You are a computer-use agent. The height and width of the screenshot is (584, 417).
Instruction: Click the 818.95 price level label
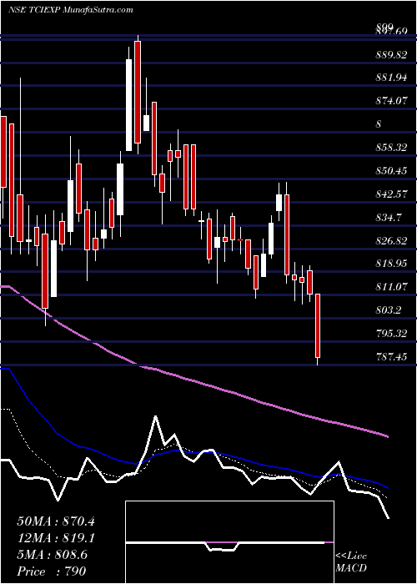[391, 264]
